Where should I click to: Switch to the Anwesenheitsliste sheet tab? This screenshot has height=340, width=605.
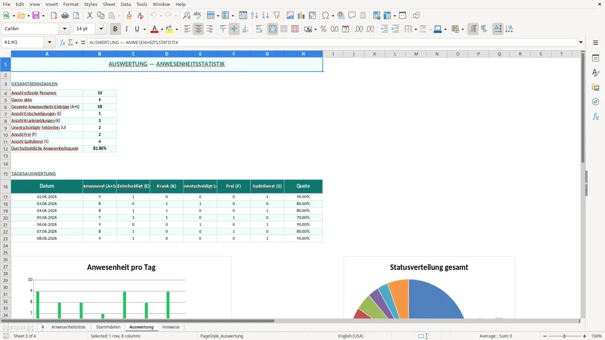coord(69,327)
